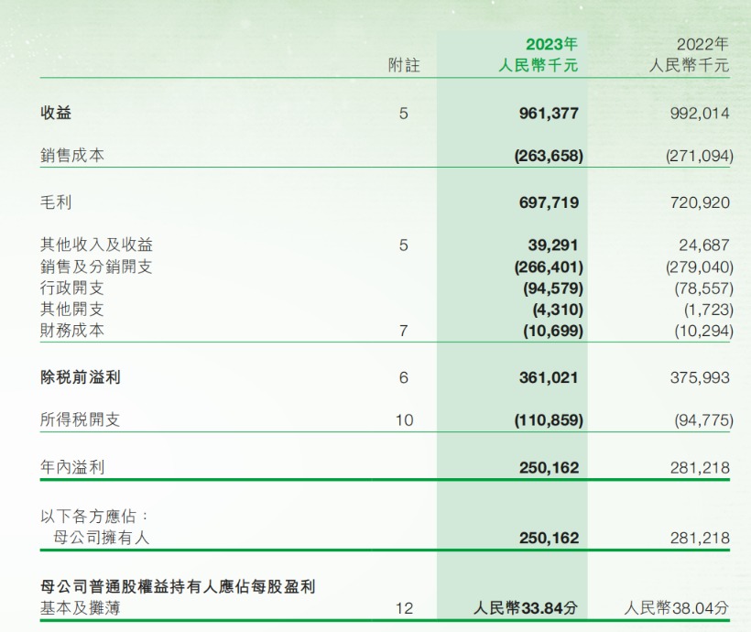751x632 pixels.
Task: Click note number 7 beside 財務成本
Action: point(404,331)
